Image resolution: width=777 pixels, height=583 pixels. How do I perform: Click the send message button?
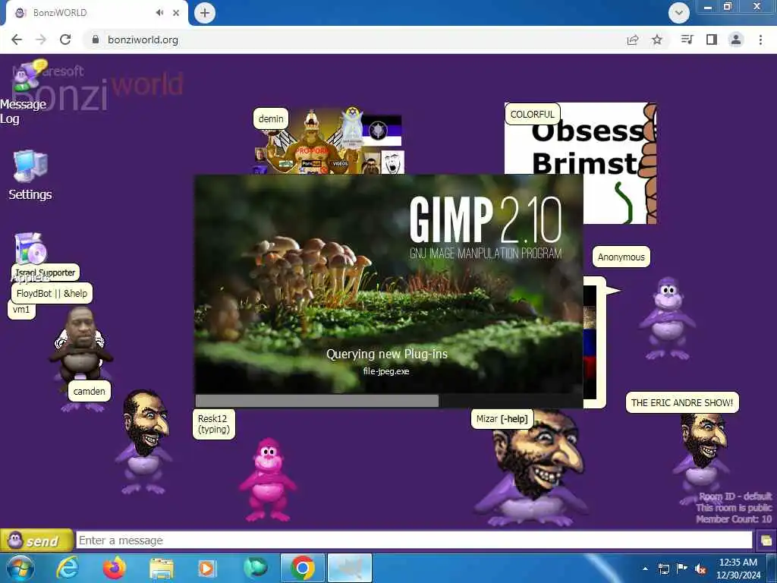pyautogui.click(x=36, y=540)
